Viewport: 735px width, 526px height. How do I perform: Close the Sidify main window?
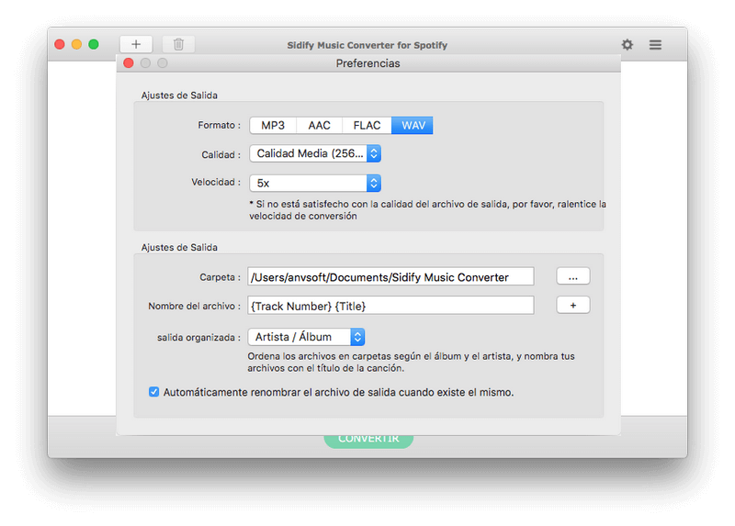(x=60, y=44)
